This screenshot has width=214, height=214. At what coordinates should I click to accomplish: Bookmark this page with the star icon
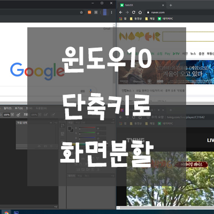[81, 12]
